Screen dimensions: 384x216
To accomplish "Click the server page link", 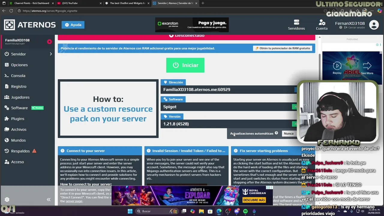I will coord(74,201).
